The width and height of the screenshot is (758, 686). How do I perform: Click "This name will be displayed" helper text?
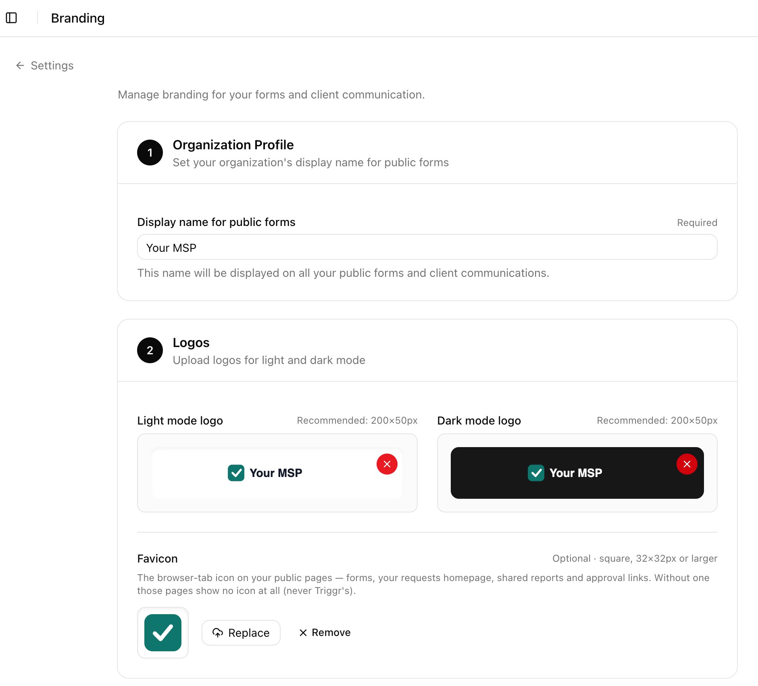pyautogui.click(x=343, y=273)
